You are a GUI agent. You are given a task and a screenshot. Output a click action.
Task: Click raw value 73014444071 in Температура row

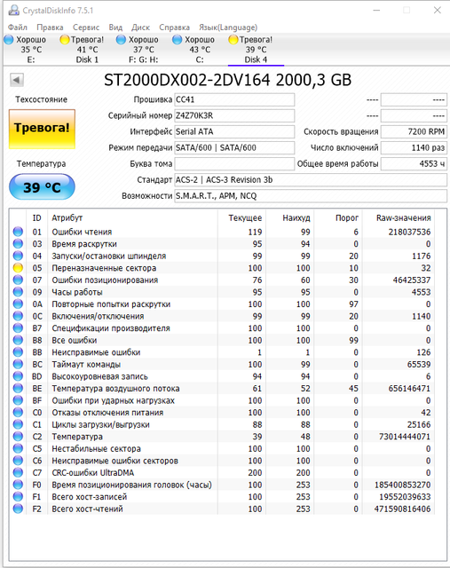[x=405, y=437]
